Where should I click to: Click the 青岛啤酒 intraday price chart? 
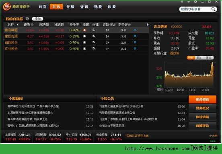[x=189, y=74]
